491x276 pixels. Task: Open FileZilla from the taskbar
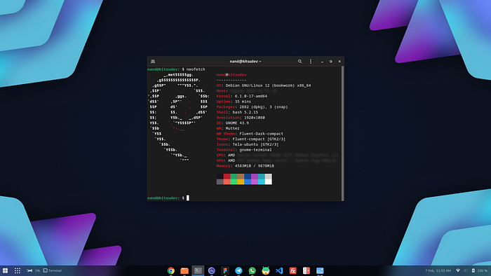(x=292, y=270)
